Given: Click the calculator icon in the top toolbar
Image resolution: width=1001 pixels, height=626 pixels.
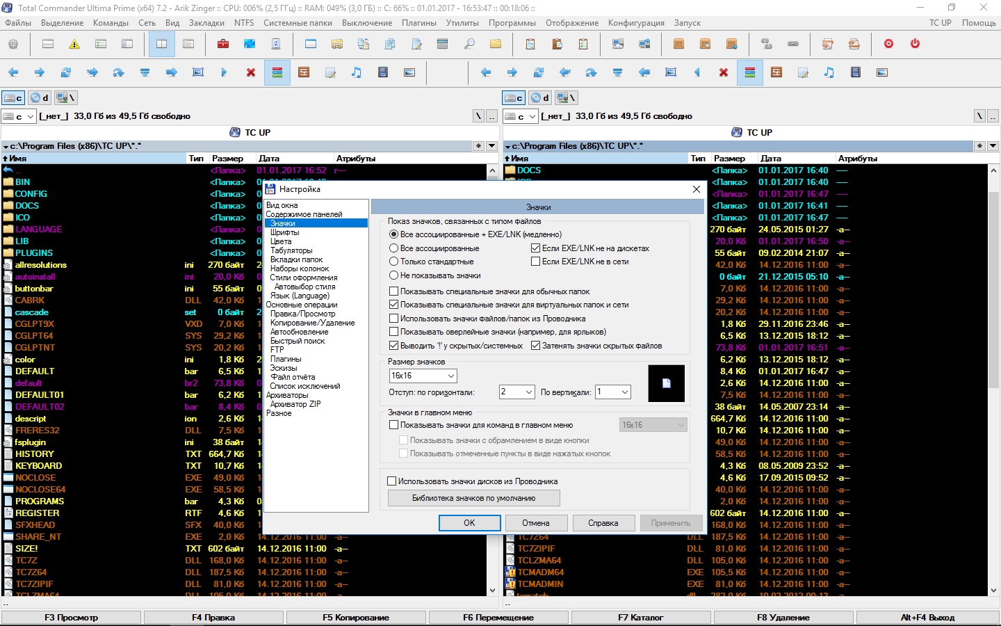Looking at the screenshot, I should point(443,44).
